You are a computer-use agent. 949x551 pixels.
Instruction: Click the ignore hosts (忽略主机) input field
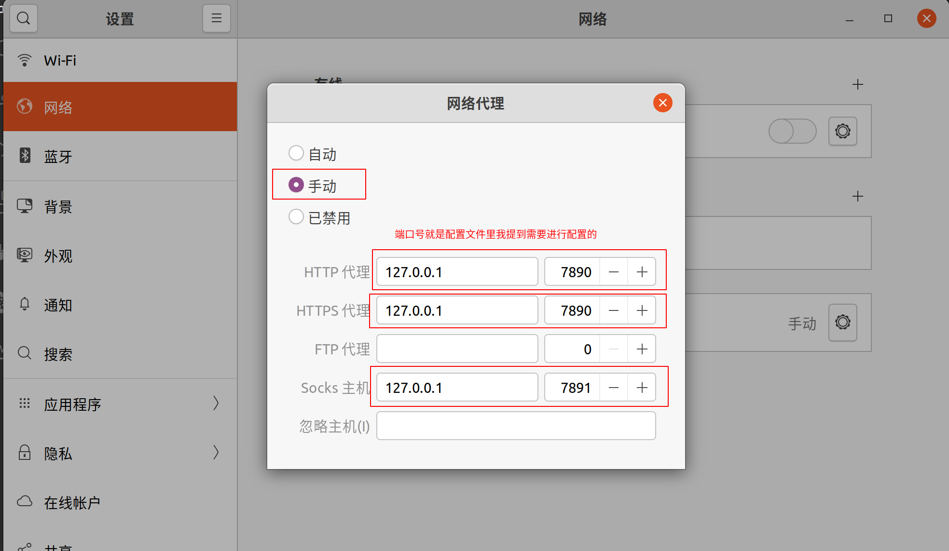516,426
